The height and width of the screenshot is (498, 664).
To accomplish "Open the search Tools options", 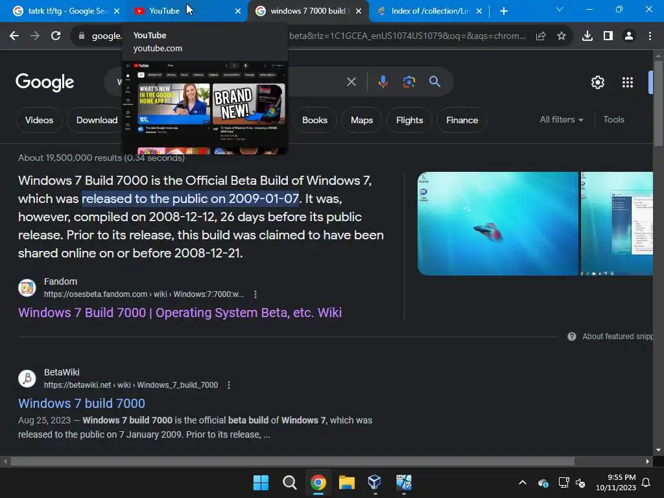I will [613, 120].
